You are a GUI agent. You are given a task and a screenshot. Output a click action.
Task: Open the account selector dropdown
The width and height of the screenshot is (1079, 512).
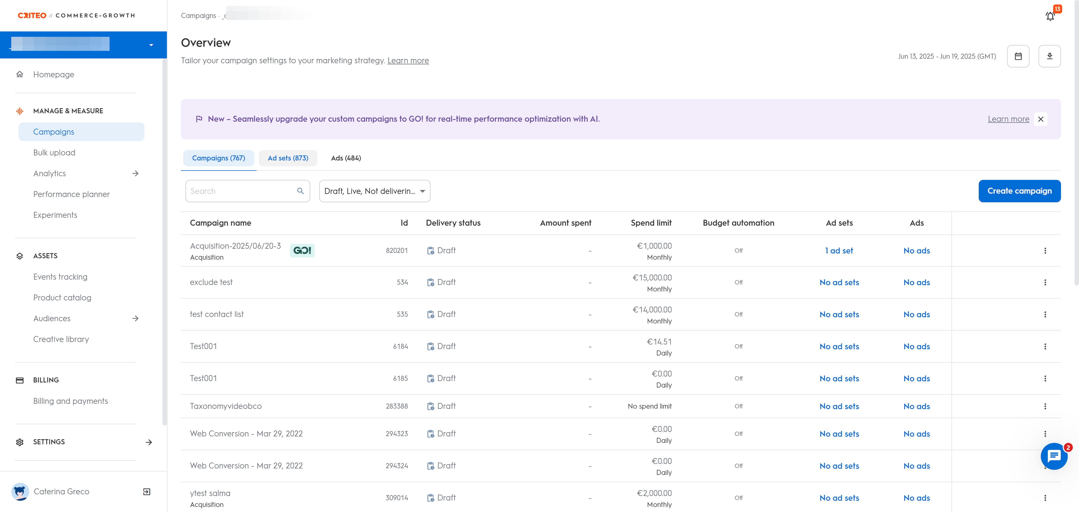click(151, 45)
